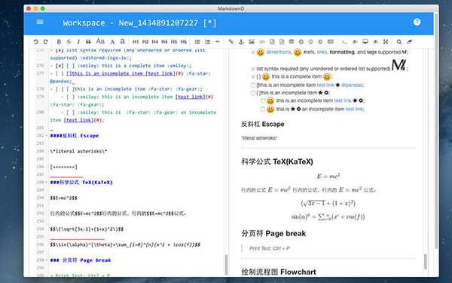Check the '[ ]this is an incomplete item' checkbox with star and gear
Screen dimensions: 452x283
(x=253, y=93)
